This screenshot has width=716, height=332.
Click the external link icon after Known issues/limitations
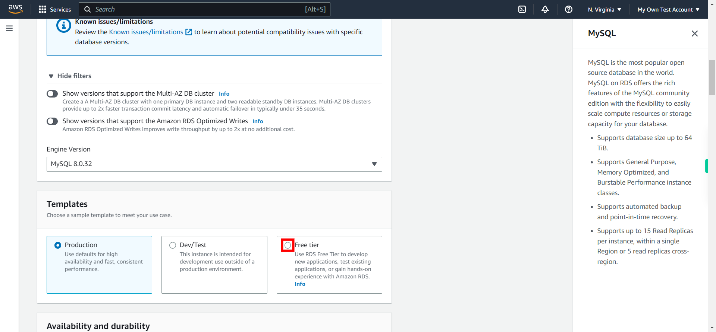[x=189, y=32]
